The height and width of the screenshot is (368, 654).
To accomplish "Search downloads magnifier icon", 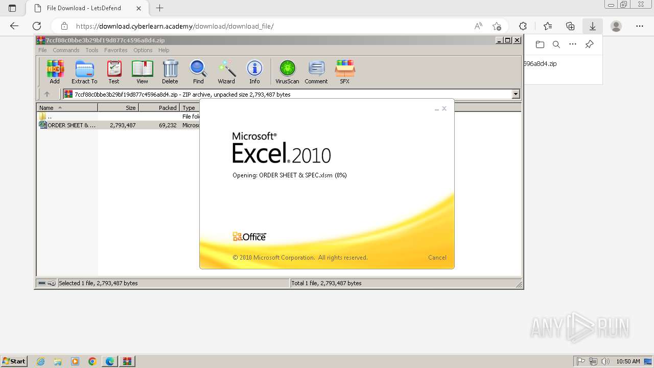I will pos(556,44).
